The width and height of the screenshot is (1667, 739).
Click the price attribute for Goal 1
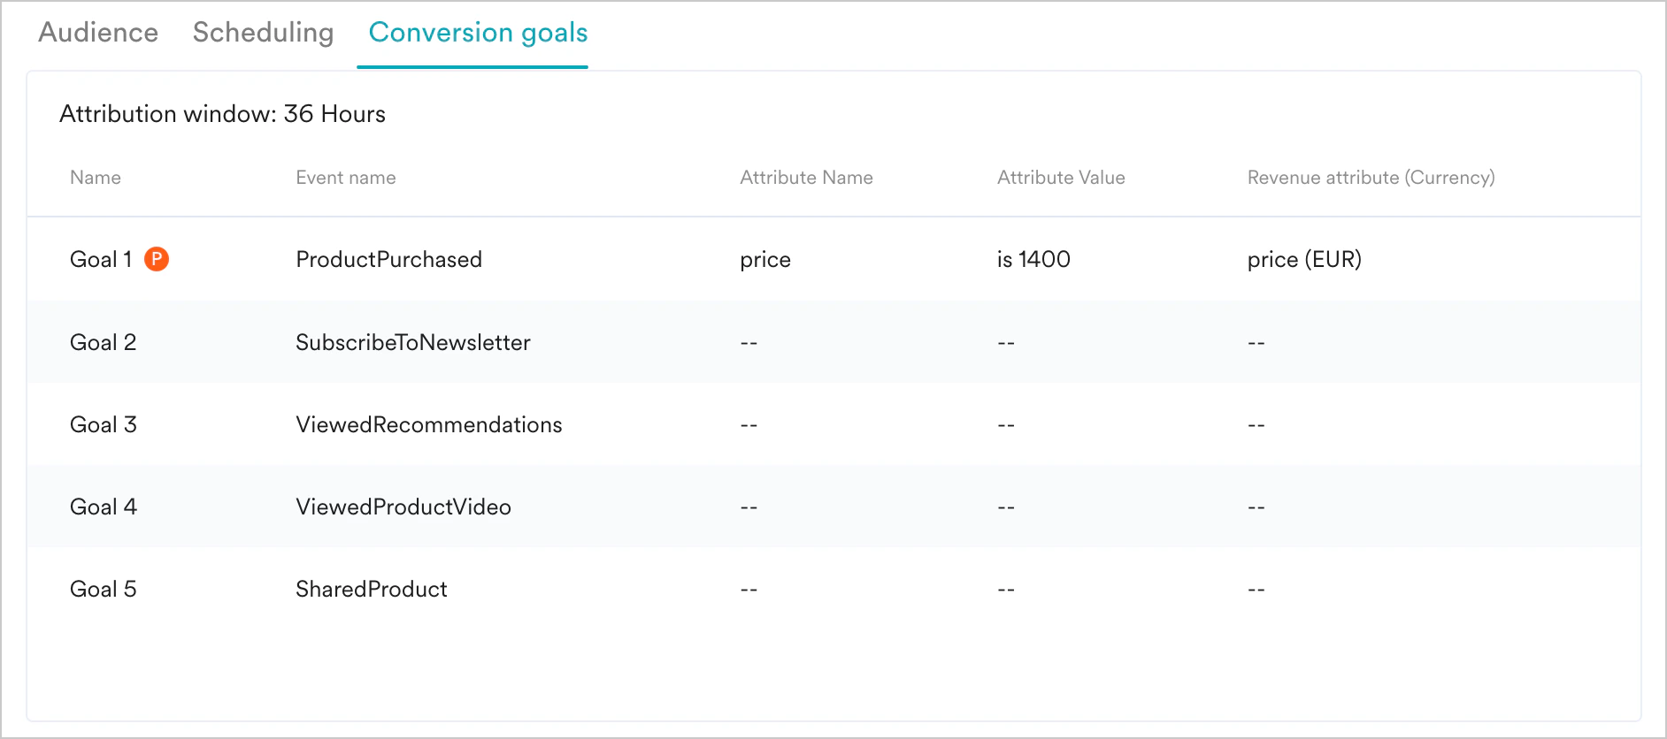click(764, 259)
